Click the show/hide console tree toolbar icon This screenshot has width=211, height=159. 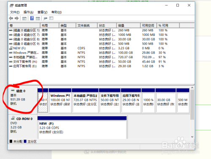tap(24, 18)
